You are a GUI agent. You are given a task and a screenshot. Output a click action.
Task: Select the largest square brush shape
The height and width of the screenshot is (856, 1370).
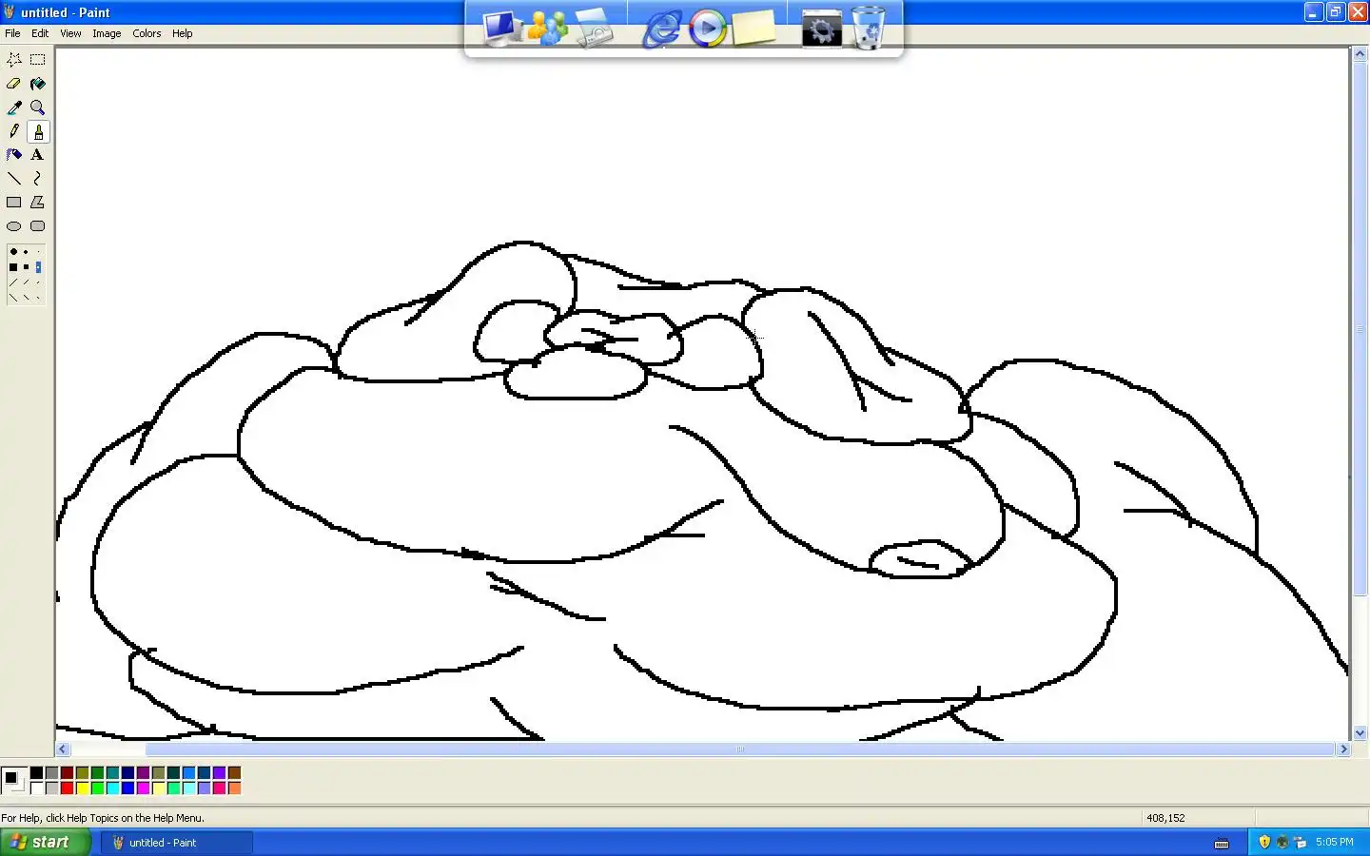point(13,267)
